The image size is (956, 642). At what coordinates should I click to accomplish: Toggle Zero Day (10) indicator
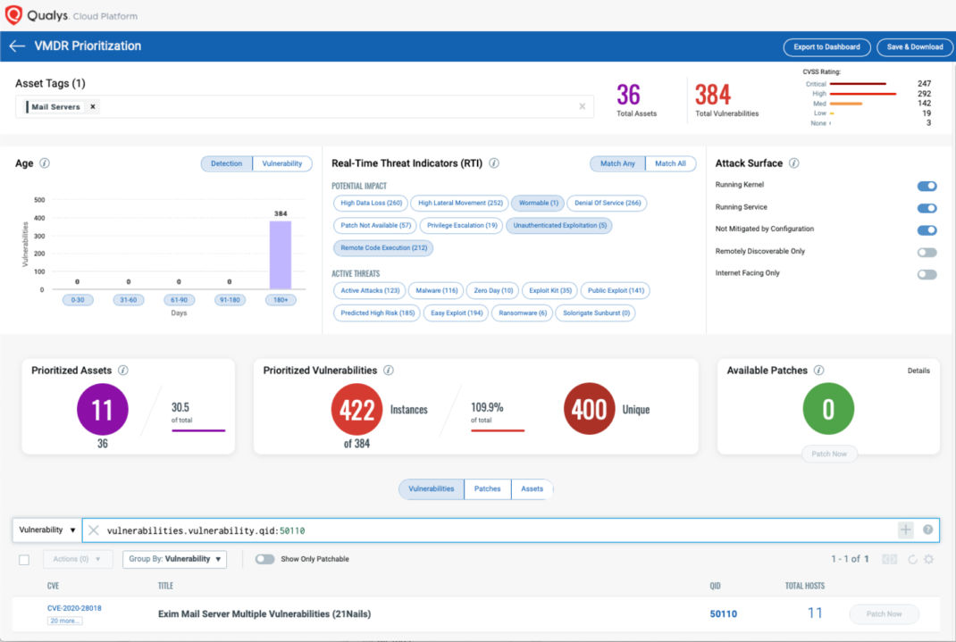click(493, 291)
